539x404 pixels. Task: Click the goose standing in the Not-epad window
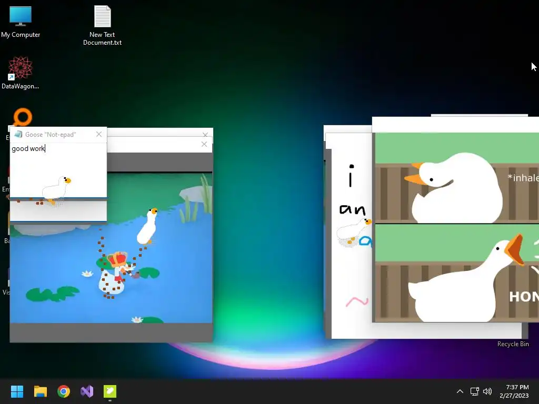coord(56,189)
